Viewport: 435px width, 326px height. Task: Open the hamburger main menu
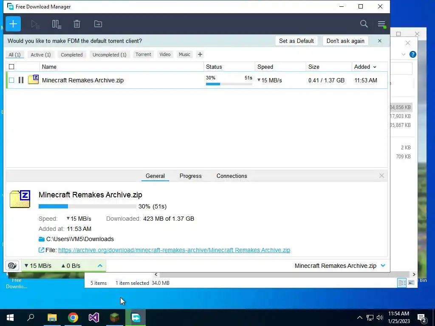pos(381,24)
